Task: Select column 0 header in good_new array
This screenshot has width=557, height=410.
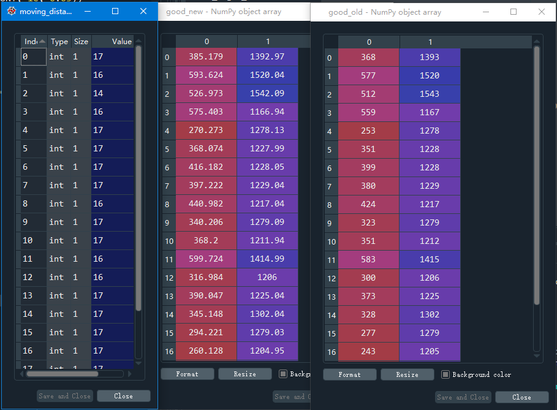Action: 207,42
